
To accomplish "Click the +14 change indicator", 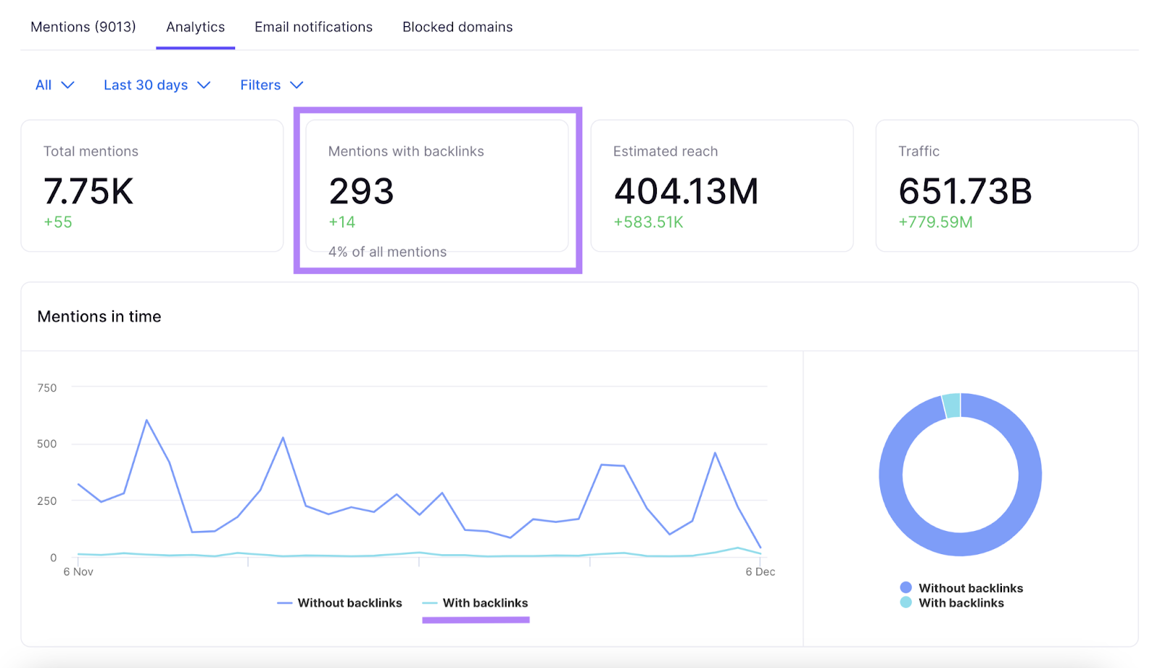I will pos(342,223).
